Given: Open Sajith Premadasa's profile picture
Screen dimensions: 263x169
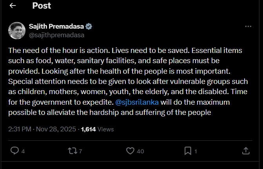Looking at the screenshot, I should click(17, 31).
